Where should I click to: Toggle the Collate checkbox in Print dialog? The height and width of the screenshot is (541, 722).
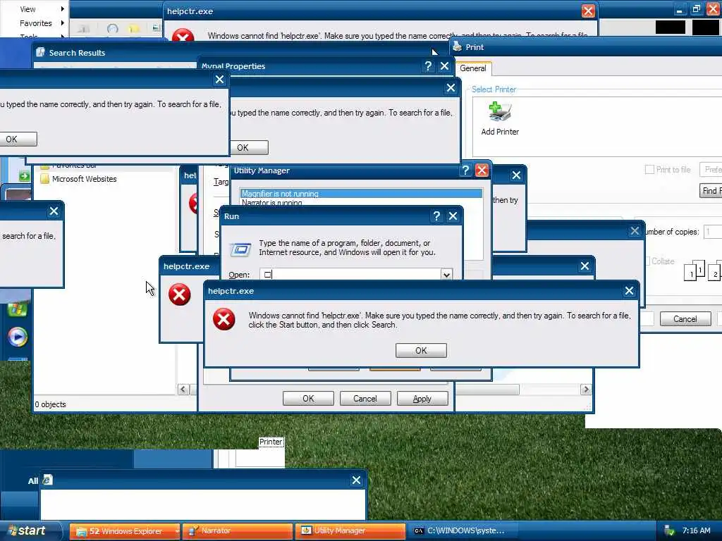[x=647, y=261]
